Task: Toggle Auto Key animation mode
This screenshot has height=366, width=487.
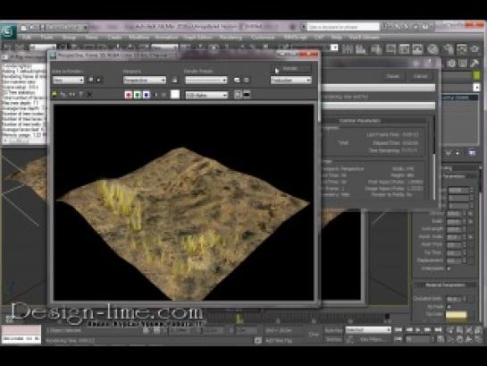Action: (334, 330)
